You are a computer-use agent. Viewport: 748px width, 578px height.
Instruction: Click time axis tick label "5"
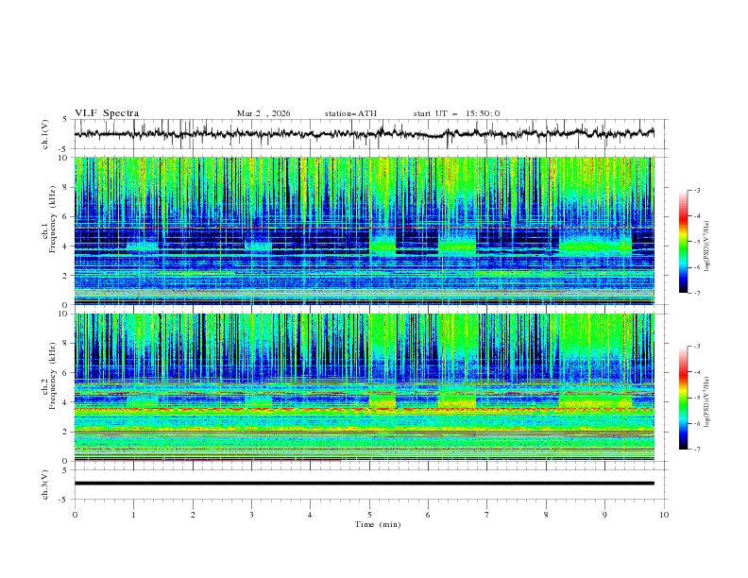coord(369,515)
